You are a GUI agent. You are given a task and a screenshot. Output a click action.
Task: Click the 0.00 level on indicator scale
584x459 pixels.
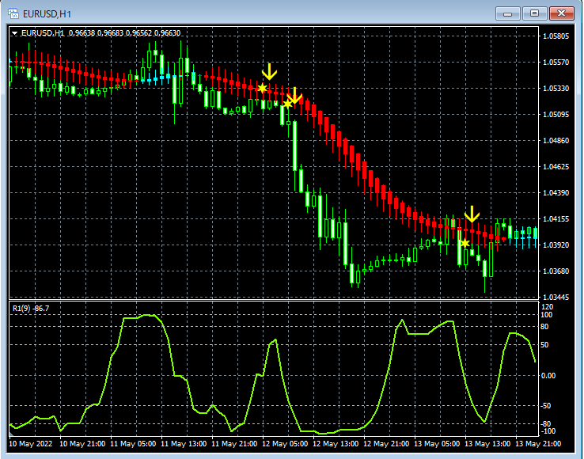[x=550, y=376]
